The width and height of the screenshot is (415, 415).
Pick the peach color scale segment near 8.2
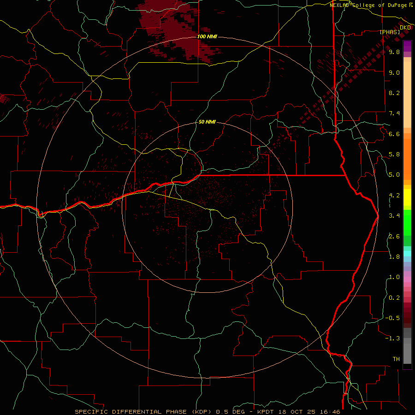[407, 95]
